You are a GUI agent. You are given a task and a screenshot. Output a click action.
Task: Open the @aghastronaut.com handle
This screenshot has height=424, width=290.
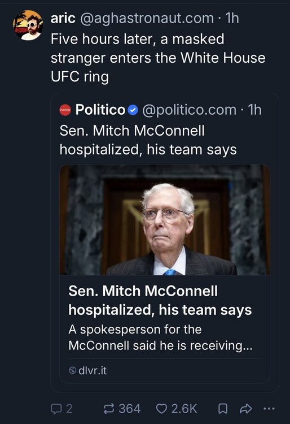click(147, 19)
